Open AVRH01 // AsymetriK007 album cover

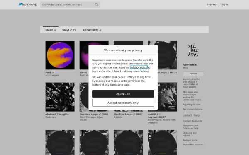coord(167,97)
